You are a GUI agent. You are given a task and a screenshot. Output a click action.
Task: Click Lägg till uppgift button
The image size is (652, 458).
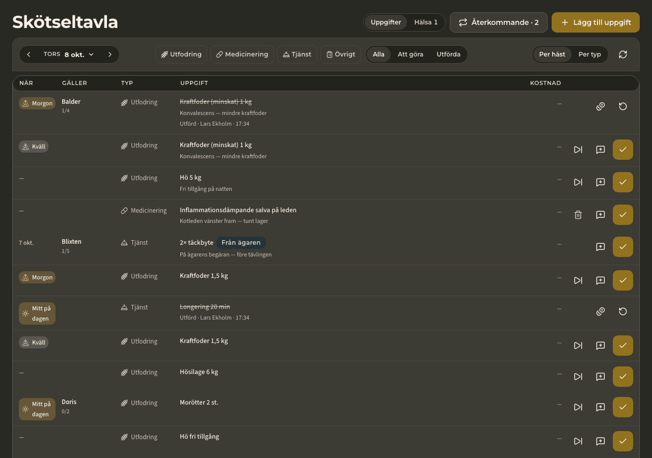[x=595, y=22]
